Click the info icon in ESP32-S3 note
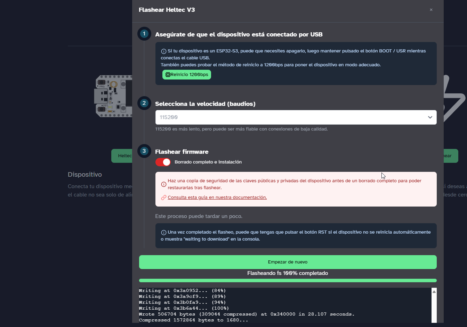Image resolution: width=467 pixels, height=327 pixels. (x=163, y=51)
